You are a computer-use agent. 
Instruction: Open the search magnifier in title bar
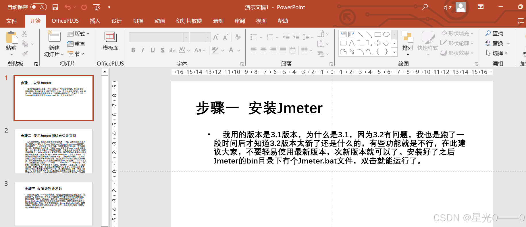[x=425, y=7]
